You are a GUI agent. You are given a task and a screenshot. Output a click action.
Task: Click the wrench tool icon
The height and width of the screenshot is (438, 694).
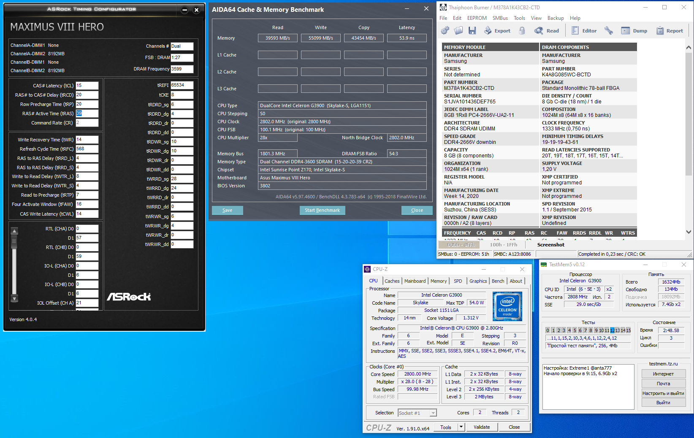tap(608, 30)
